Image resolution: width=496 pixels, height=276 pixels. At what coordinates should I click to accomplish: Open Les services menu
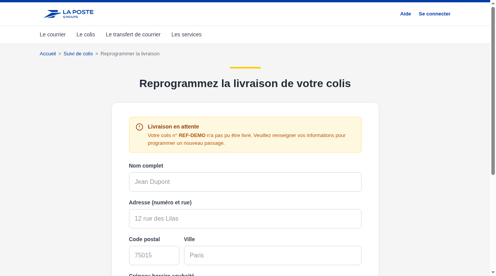(x=186, y=34)
